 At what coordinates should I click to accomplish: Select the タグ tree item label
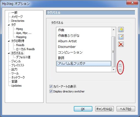(13, 25)
